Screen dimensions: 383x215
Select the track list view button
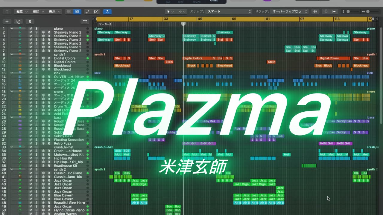point(77,12)
